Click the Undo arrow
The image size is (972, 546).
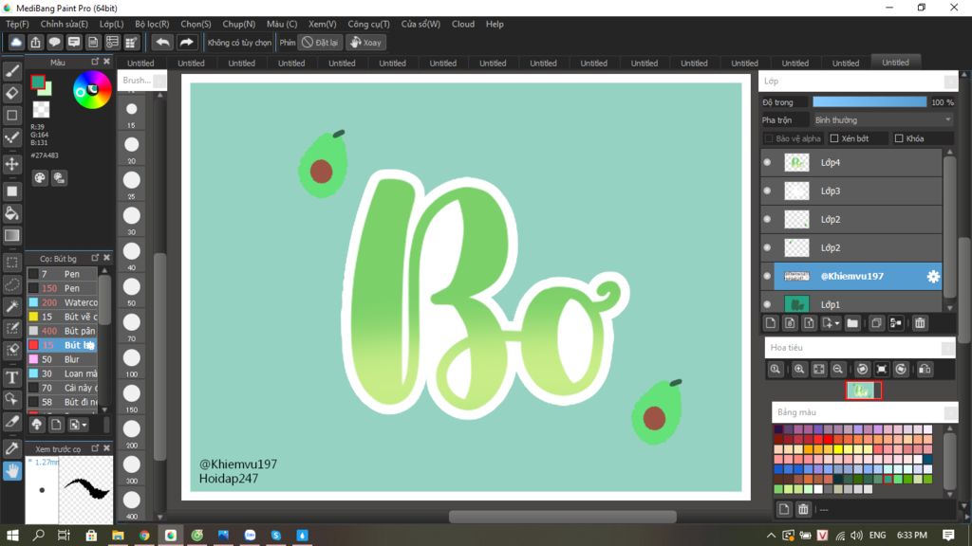coord(162,42)
